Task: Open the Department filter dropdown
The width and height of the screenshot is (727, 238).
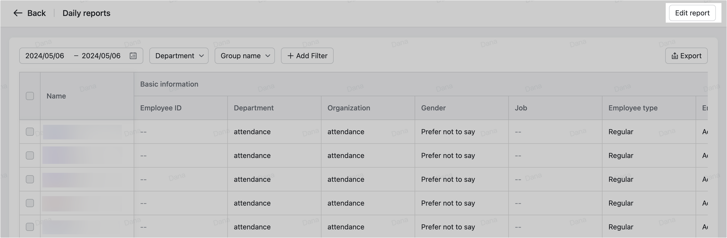Action: pos(179,56)
